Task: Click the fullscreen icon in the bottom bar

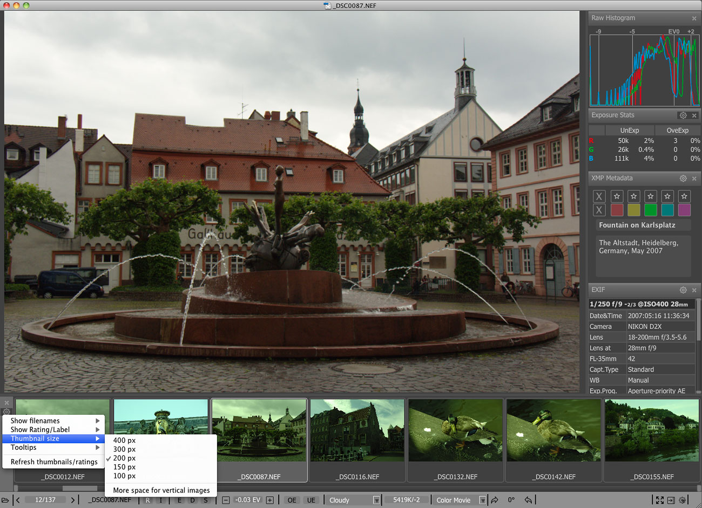Action: [659, 500]
